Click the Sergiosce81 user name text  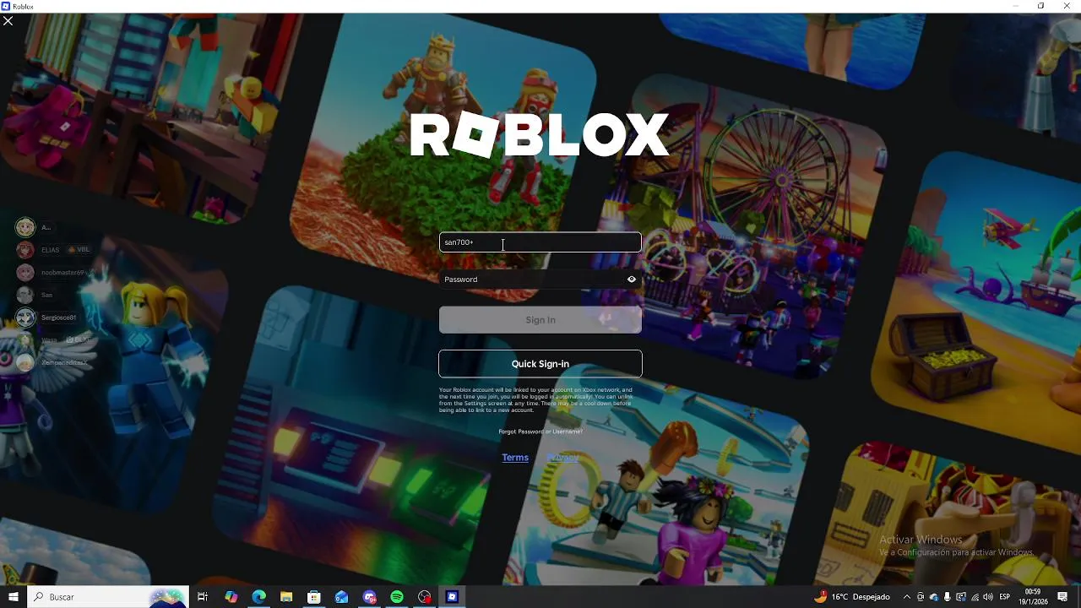click(x=58, y=318)
